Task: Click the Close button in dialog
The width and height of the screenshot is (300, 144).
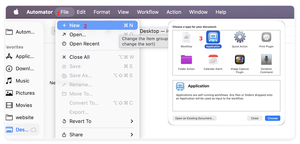Action: pyautogui.click(x=255, y=118)
